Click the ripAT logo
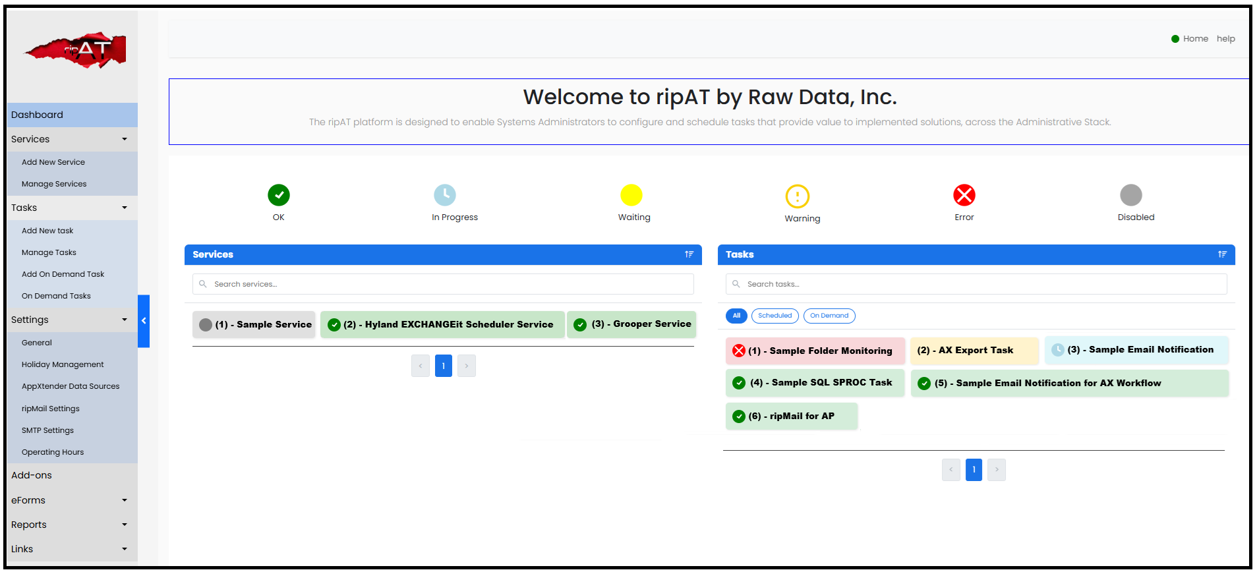The image size is (1257, 572). [x=76, y=51]
